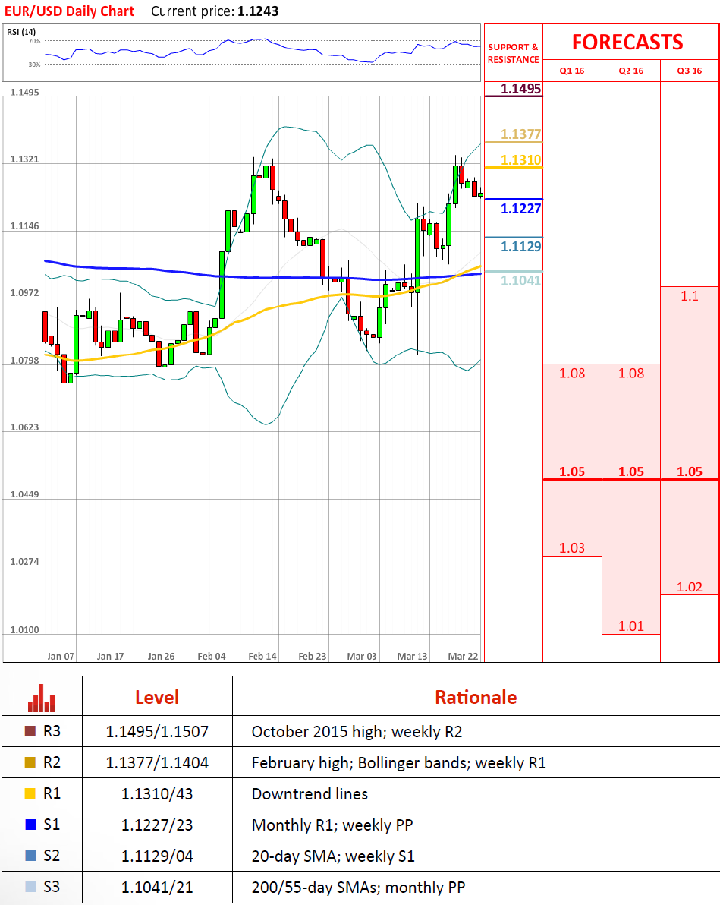
Task: Click the 1.0623 price axis label
Action: click(x=25, y=427)
